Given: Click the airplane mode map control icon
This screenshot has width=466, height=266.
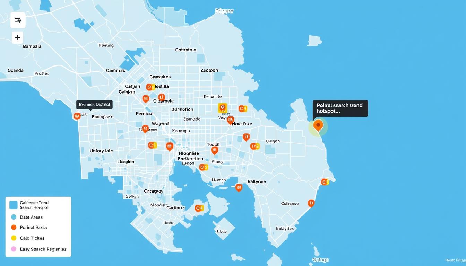Looking at the screenshot, I should 17,20.
